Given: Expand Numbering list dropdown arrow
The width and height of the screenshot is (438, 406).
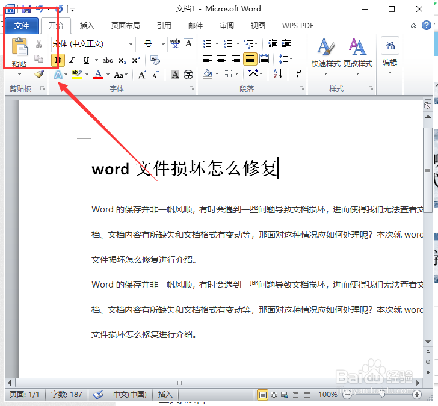Looking at the screenshot, I should [x=238, y=43].
